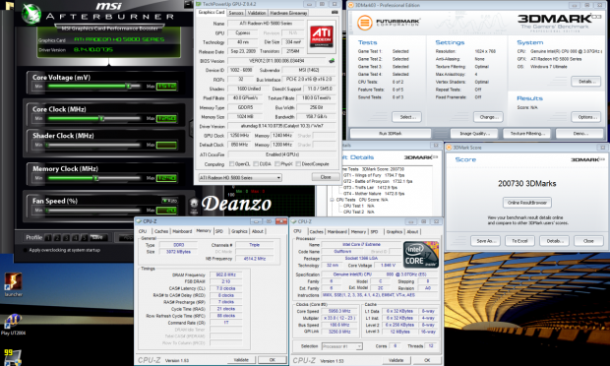Click the folder icon at the desktop corner

(10, 6)
